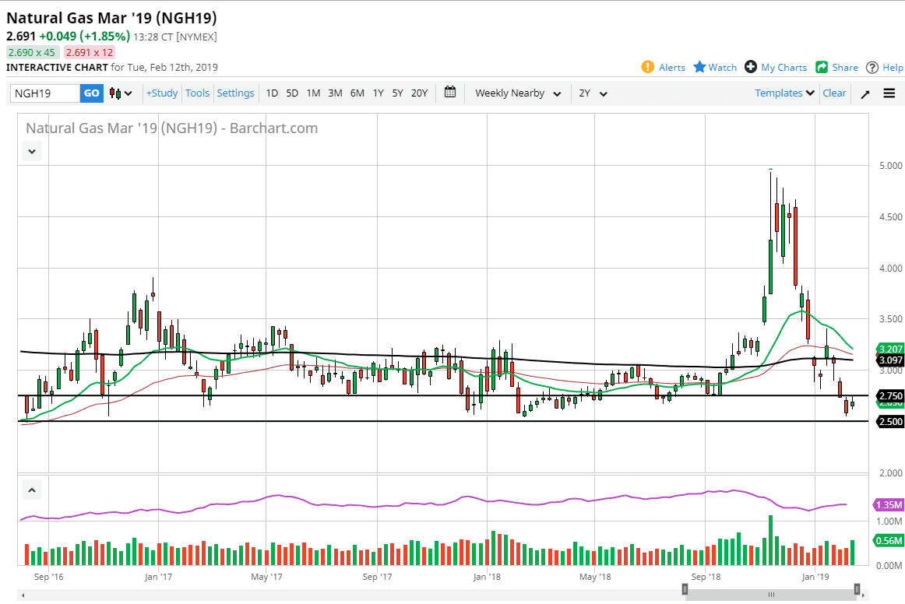Open the hamburger menu icon

click(889, 93)
